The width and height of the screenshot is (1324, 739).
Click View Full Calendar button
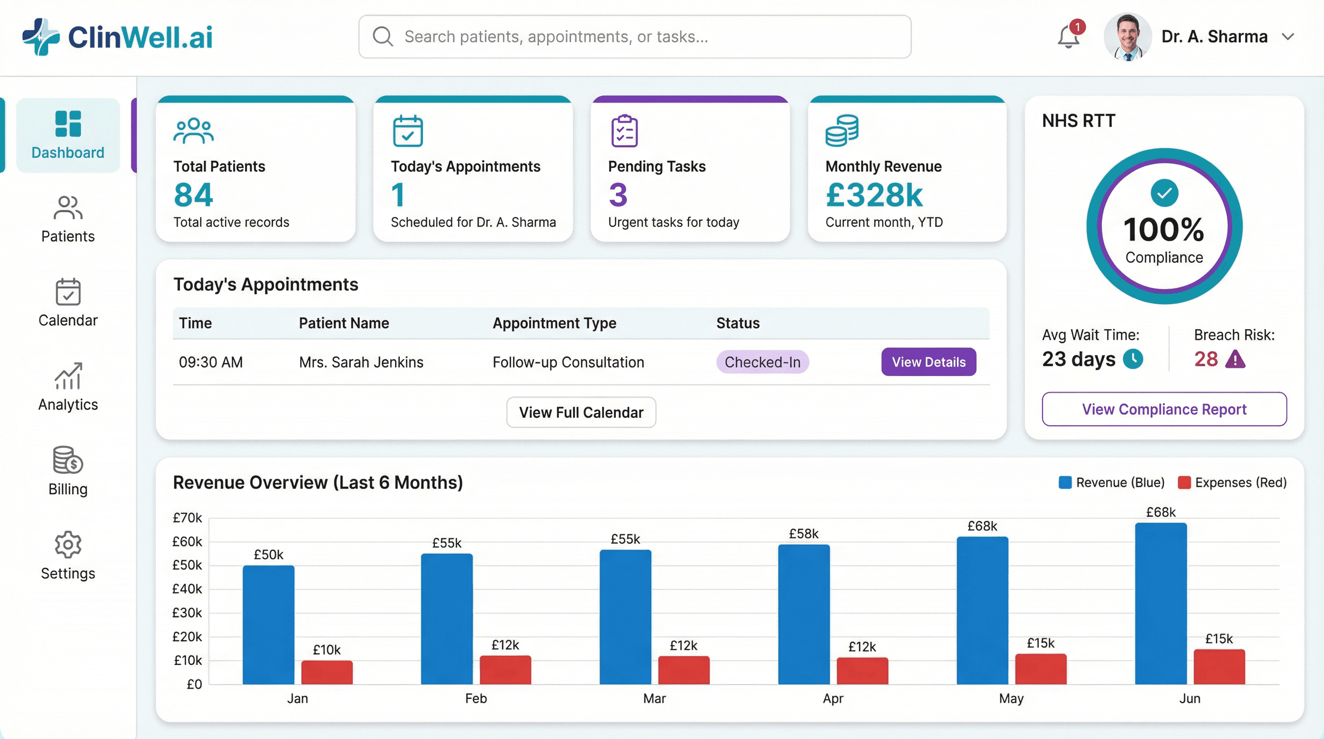(x=581, y=412)
